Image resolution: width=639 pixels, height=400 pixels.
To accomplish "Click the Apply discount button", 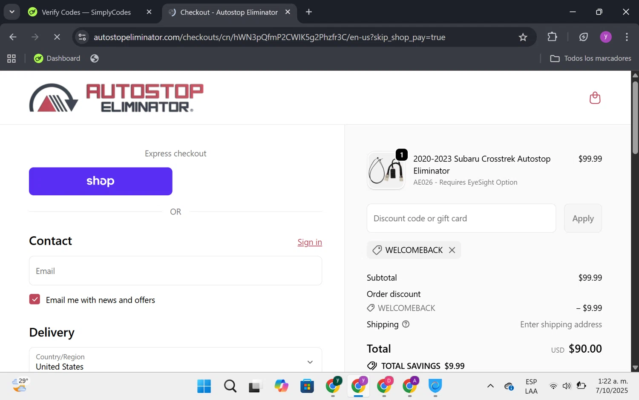I will tap(583, 218).
